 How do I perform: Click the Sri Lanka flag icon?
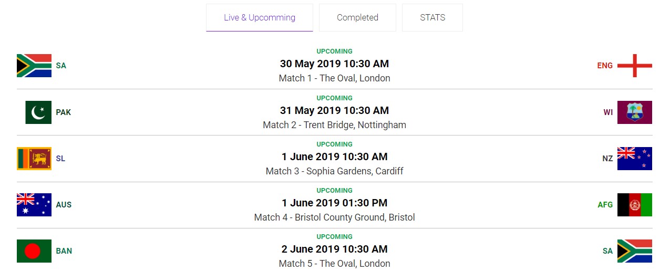(x=34, y=159)
